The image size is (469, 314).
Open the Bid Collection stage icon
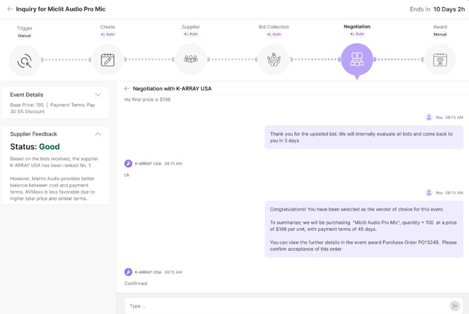click(274, 60)
